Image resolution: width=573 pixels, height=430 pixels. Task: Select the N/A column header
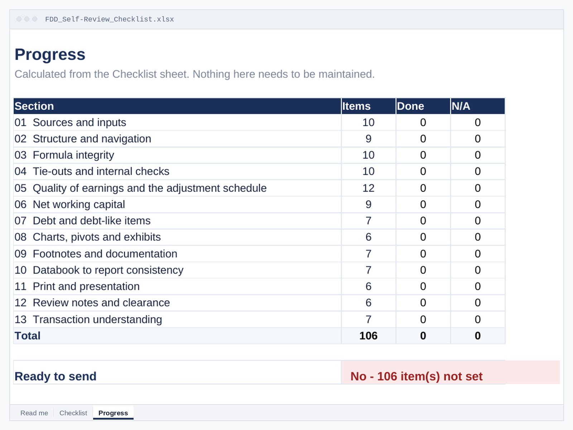click(478, 106)
